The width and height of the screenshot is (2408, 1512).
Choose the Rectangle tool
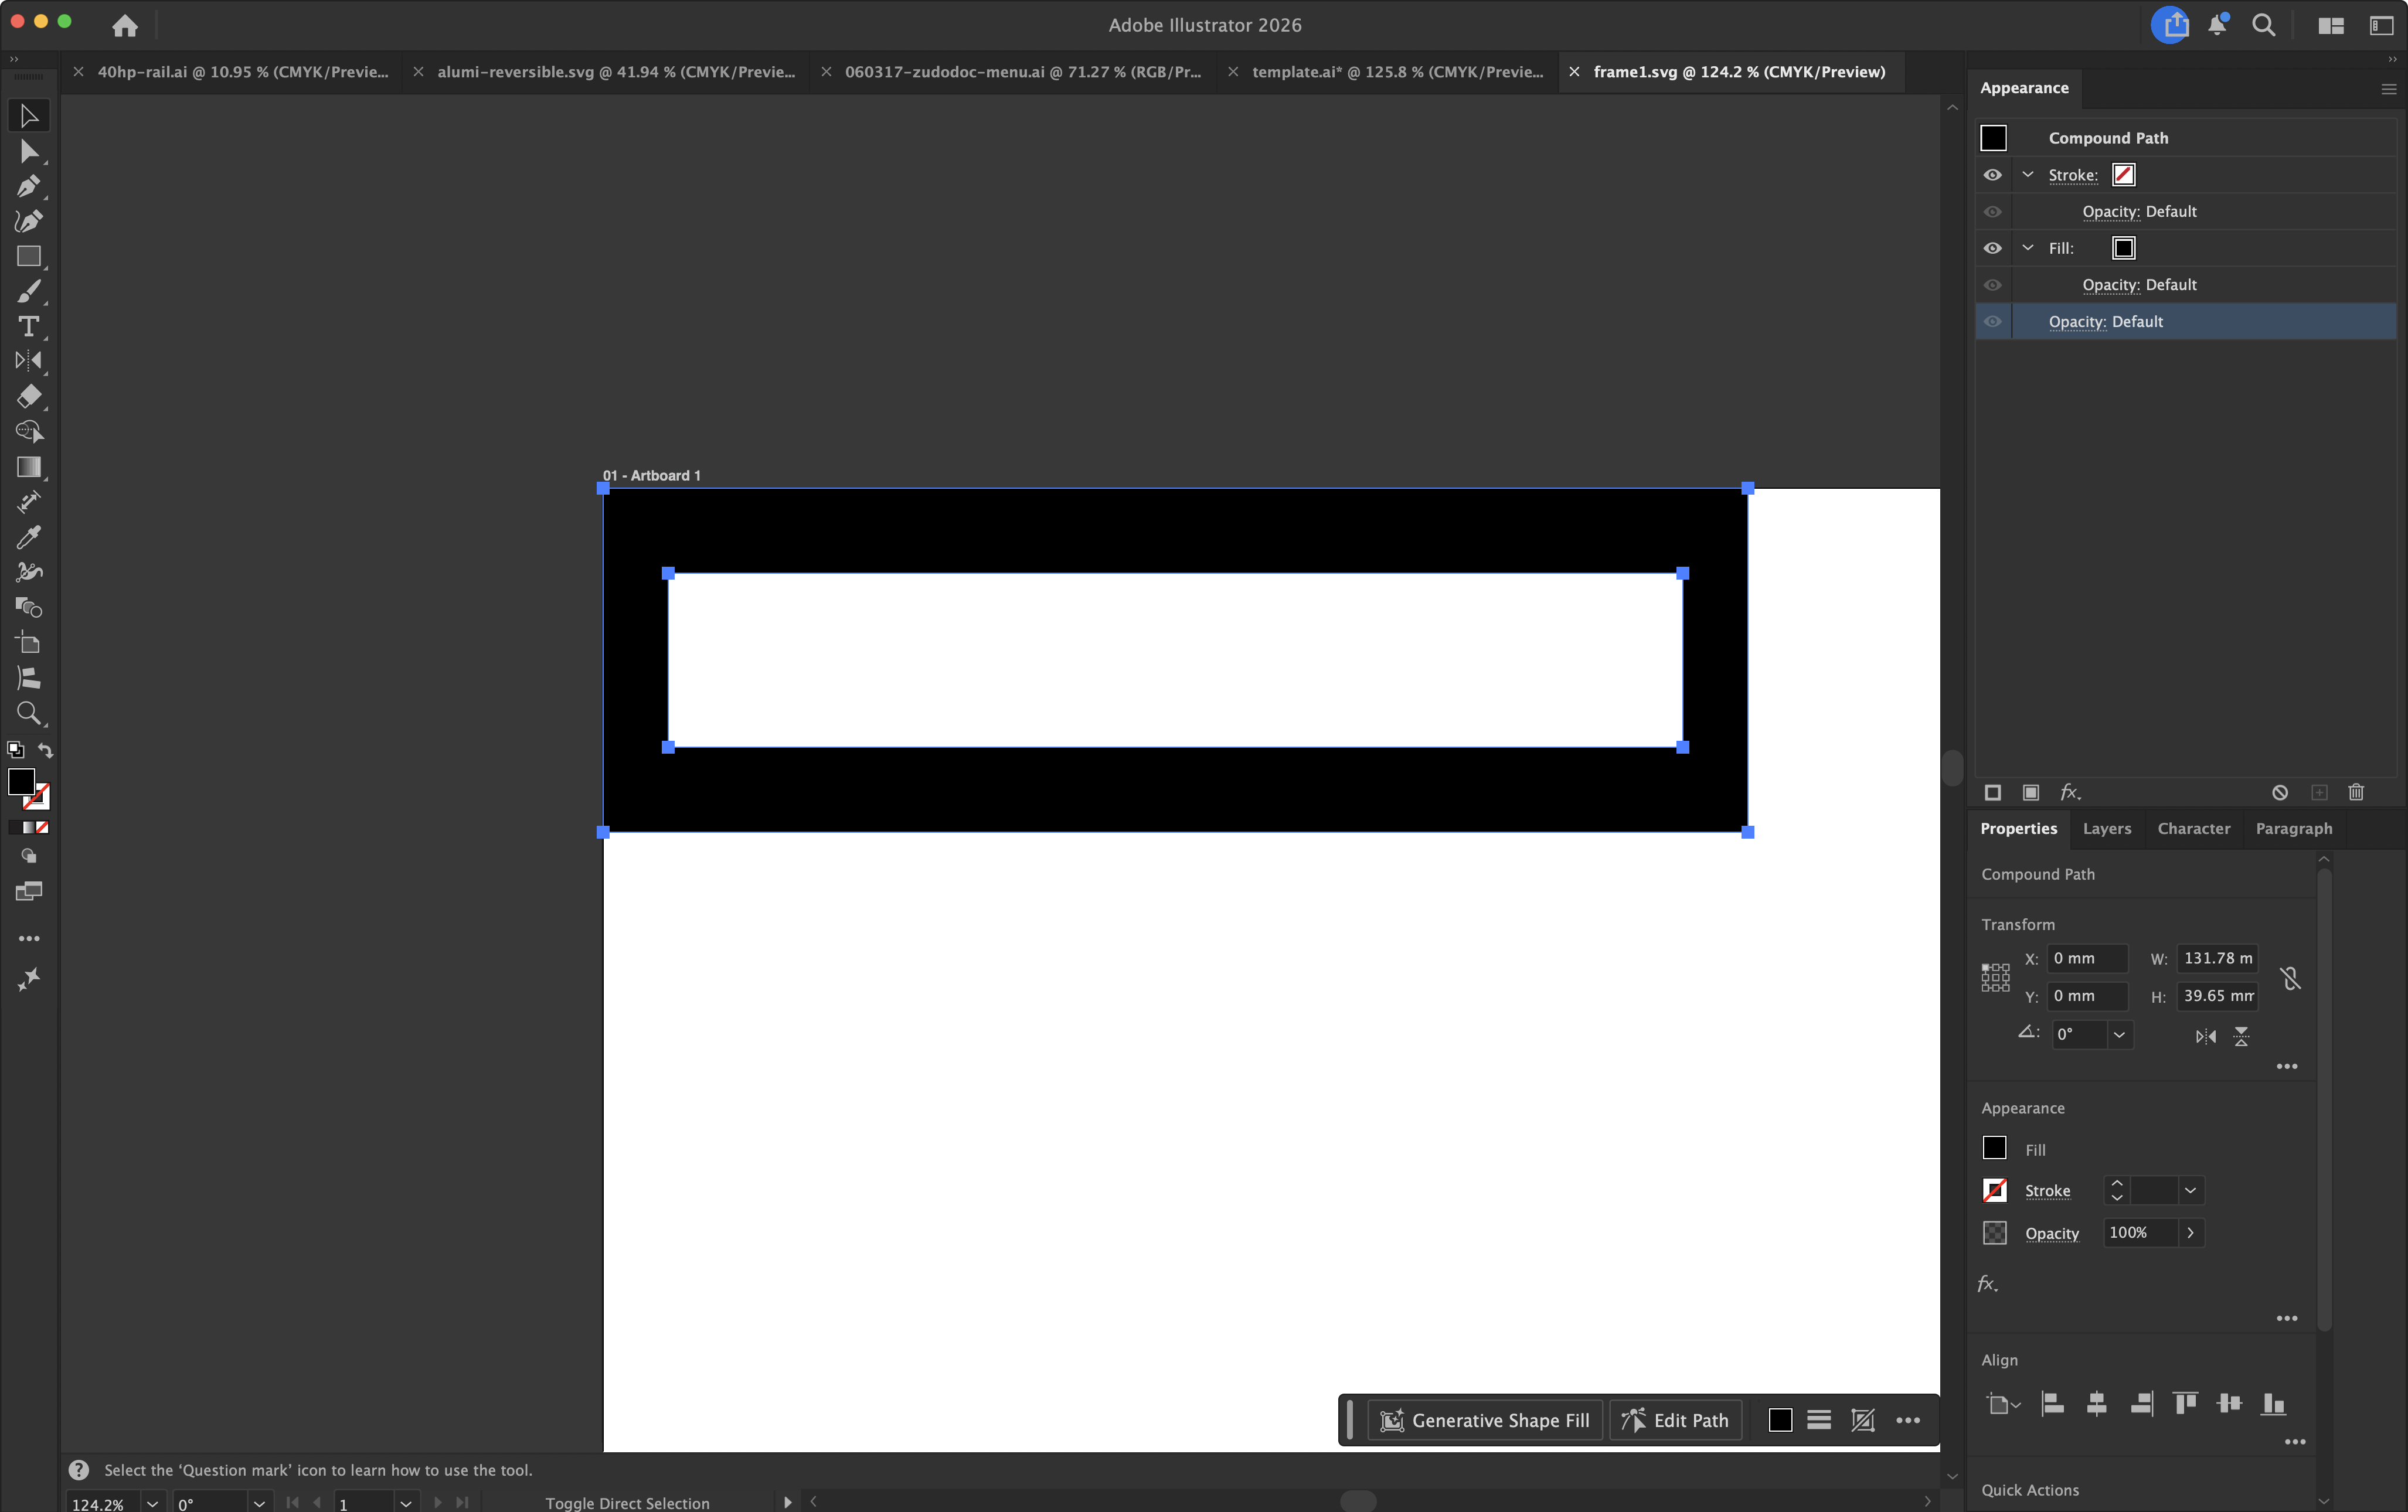29,257
